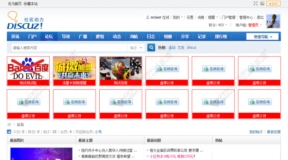Image resolution: width=288 pixels, height=160 pixels.
Task: Open 门户管理 link
Action: pyautogui.click(x=229, y=17)
